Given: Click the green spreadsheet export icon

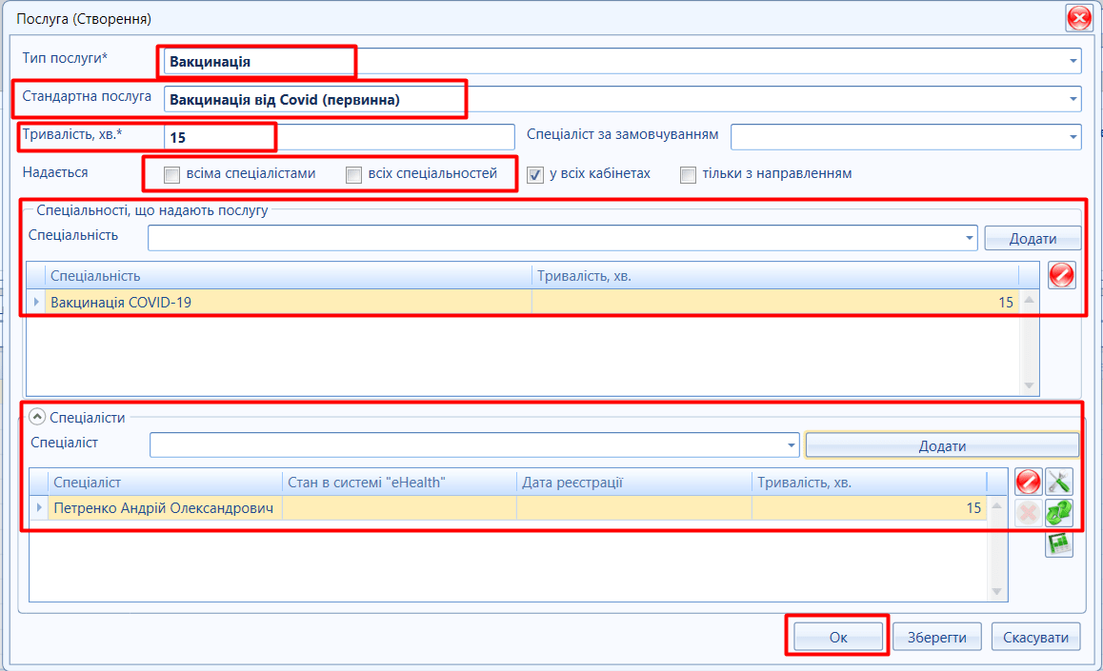Looking at the screenshot, I should pos(1058,543).
